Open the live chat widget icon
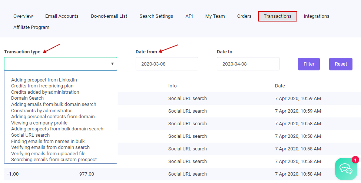This screenshot has width=361, height=183. tap(346, 169)
